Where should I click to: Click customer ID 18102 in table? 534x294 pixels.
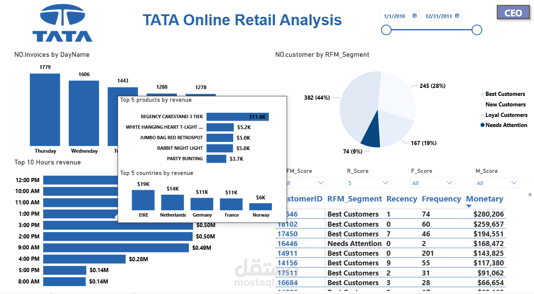pos(287,224)
